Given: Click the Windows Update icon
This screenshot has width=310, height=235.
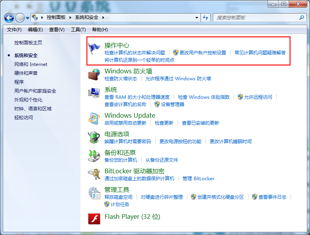Looking at the screenshot, I should [94, 119].
